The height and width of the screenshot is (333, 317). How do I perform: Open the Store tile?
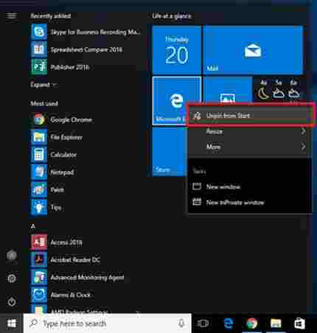click(x=169, y=152)
